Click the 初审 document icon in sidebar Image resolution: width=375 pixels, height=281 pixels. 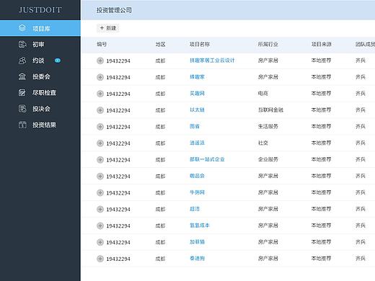(x=22, y=45)
